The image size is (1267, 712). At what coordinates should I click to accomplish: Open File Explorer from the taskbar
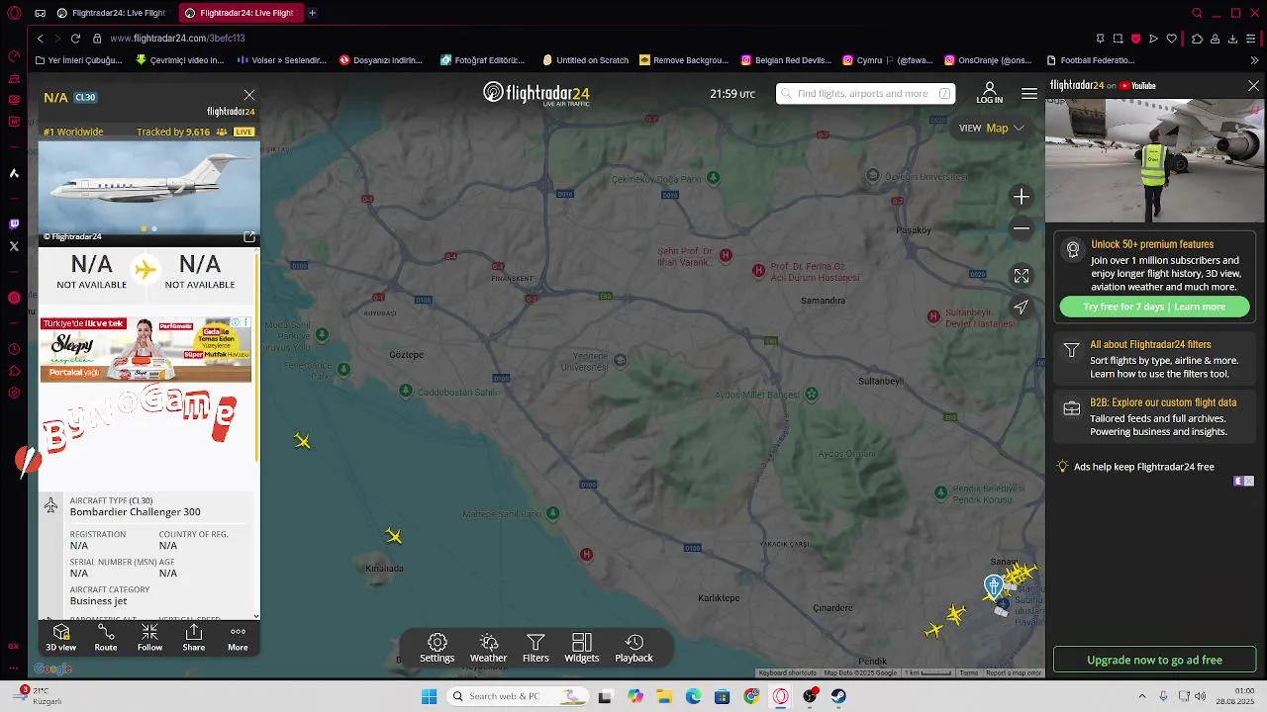click(x=664, y=696)
